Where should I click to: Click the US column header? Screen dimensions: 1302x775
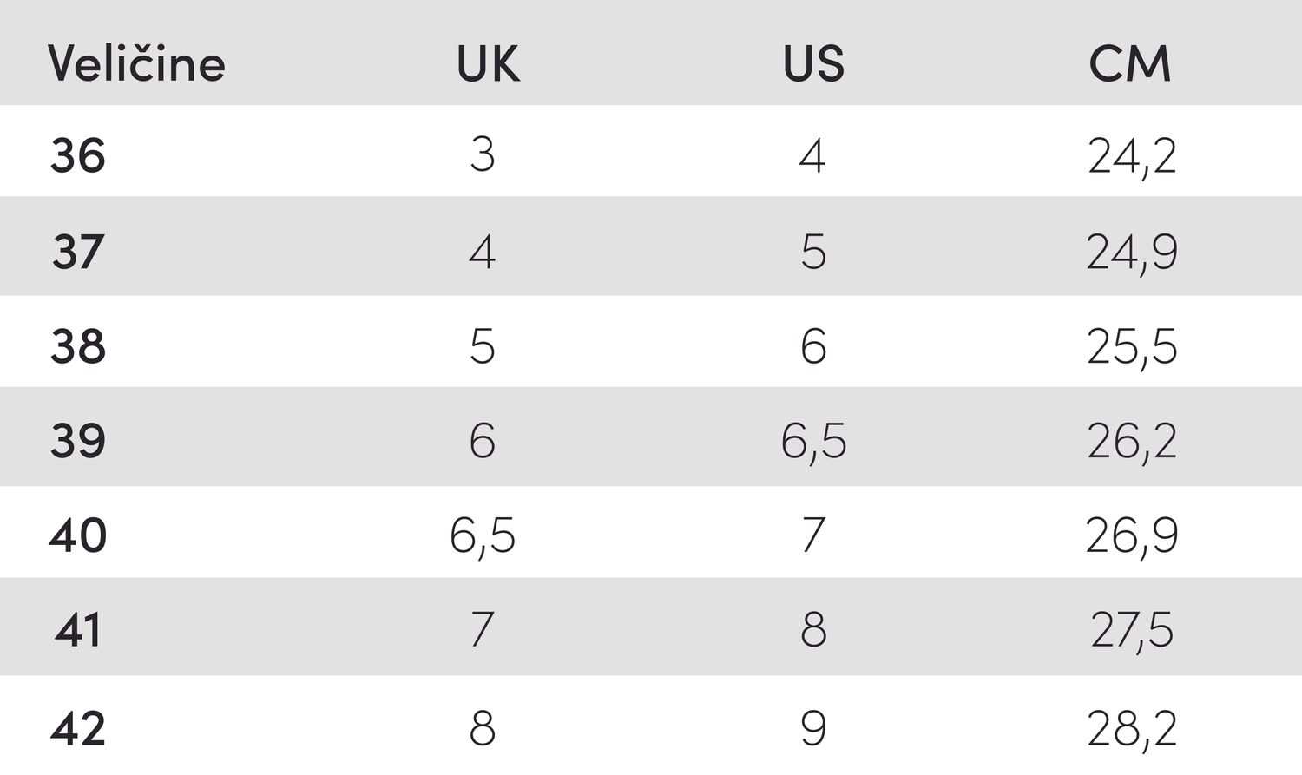coord(813,63)
